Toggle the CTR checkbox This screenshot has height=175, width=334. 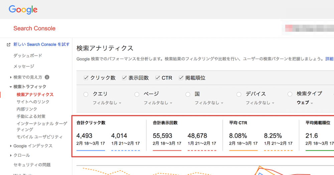pos(157,78)
